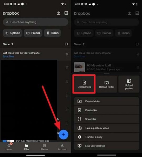Select Create file from the sheet menu
The height and width of the screenshot is (157, 142).
click(x=107, y=110)
